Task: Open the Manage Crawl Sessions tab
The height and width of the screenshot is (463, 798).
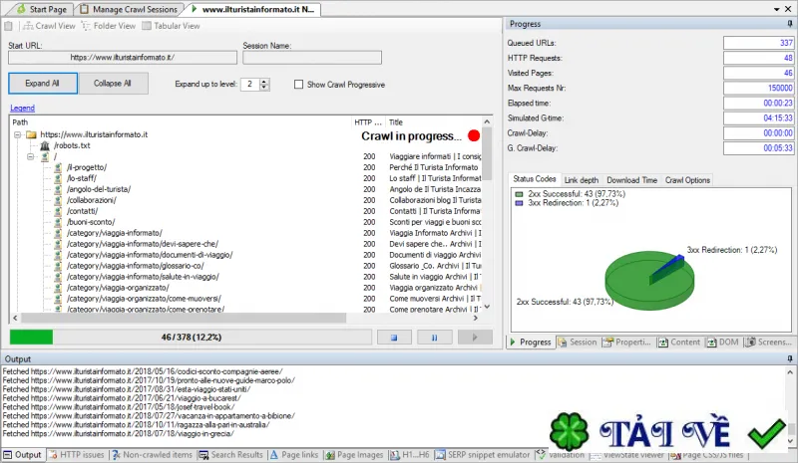Action: [130, 9]
